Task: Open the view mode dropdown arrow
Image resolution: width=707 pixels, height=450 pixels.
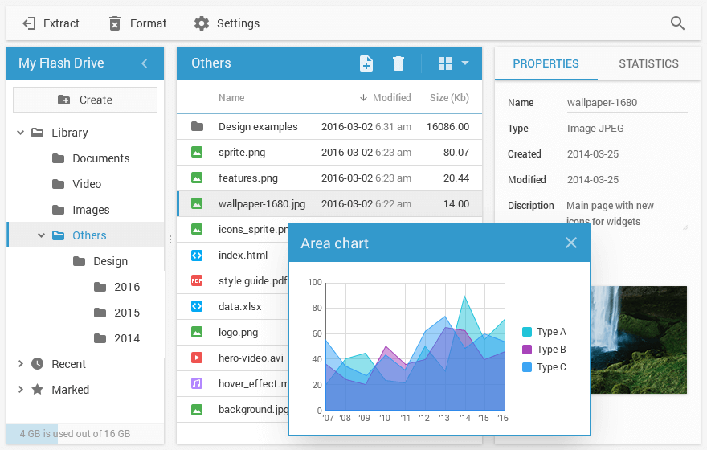Action: [465, 63]
